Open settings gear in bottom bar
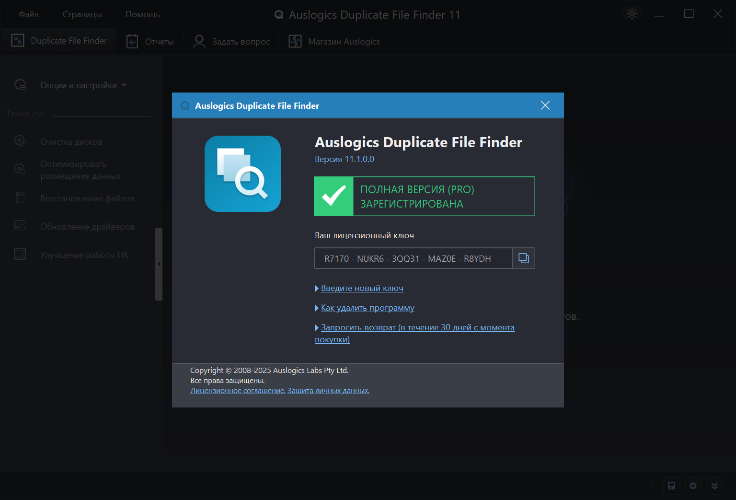This screenshot has height=500, width=736. coord(693,486)
